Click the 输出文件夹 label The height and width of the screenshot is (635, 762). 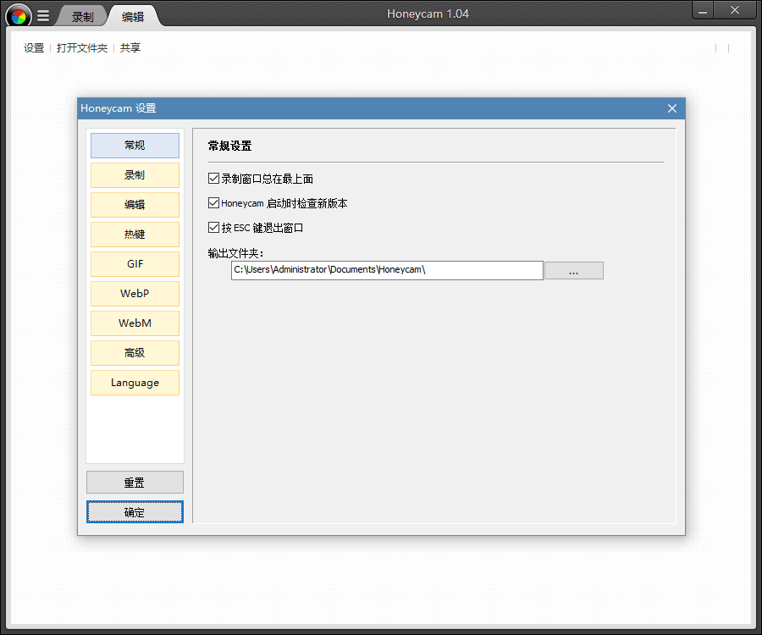click(235, 253)
